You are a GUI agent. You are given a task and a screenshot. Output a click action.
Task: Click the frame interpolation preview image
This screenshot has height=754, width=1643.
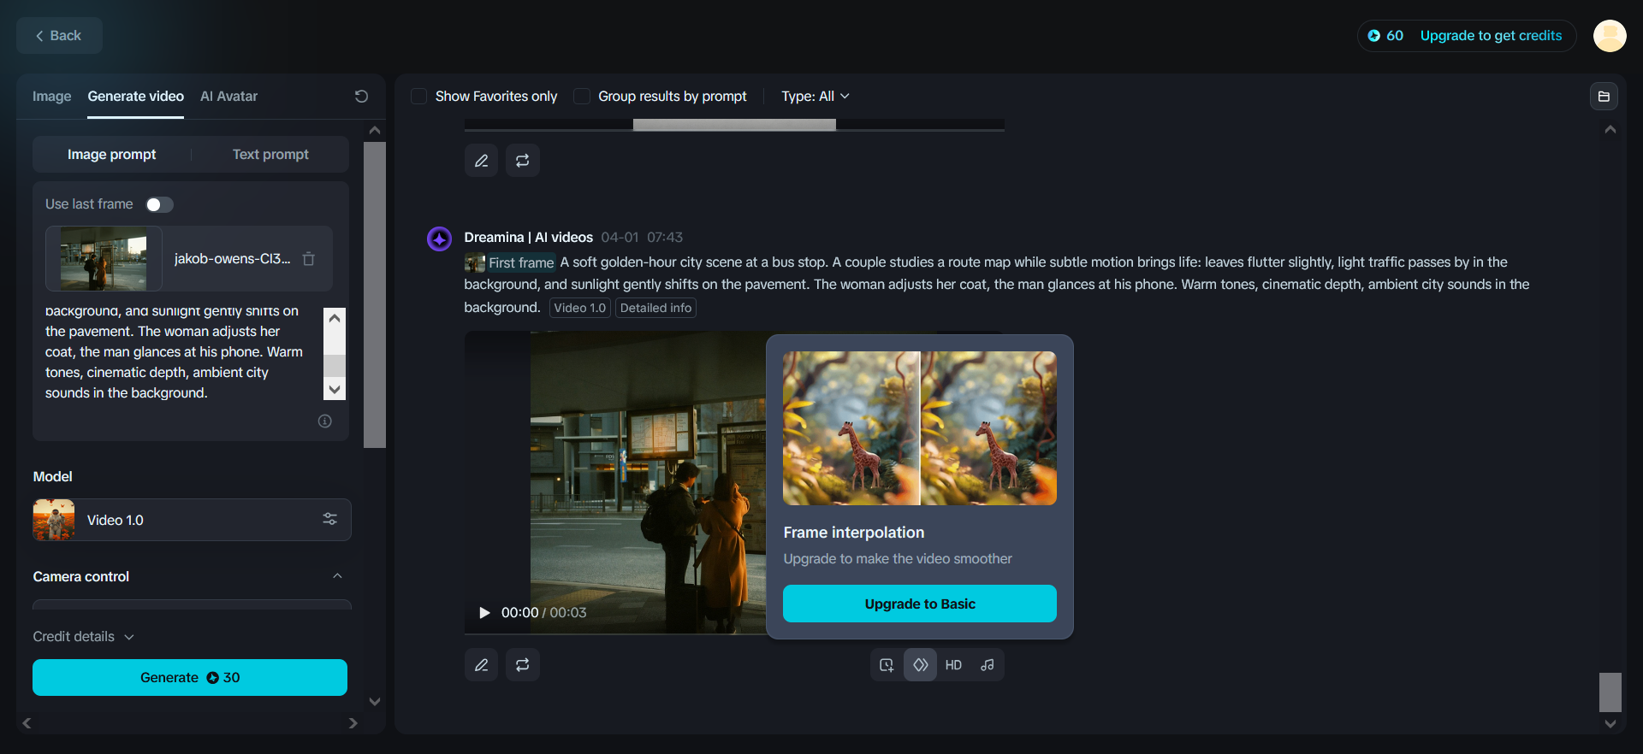coord(919,428)
